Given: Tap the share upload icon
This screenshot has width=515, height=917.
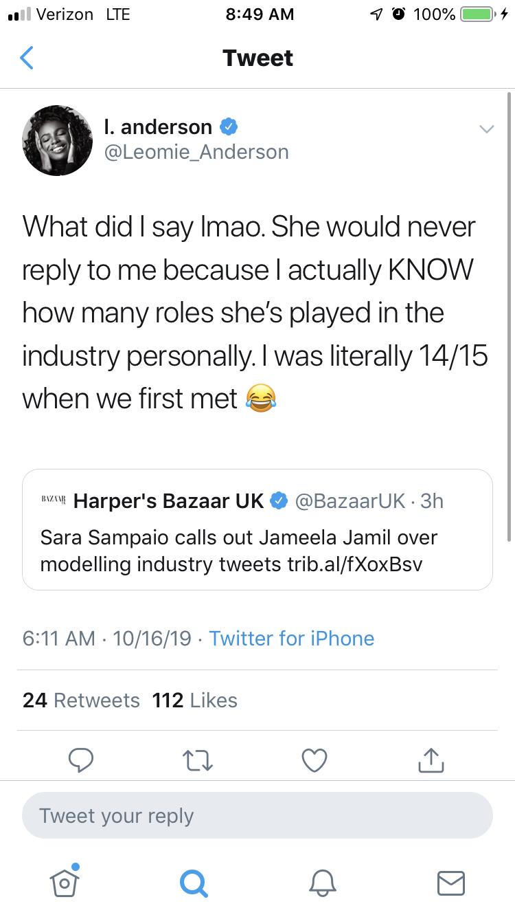Looking at the screenshot, I should pos(432,760).
